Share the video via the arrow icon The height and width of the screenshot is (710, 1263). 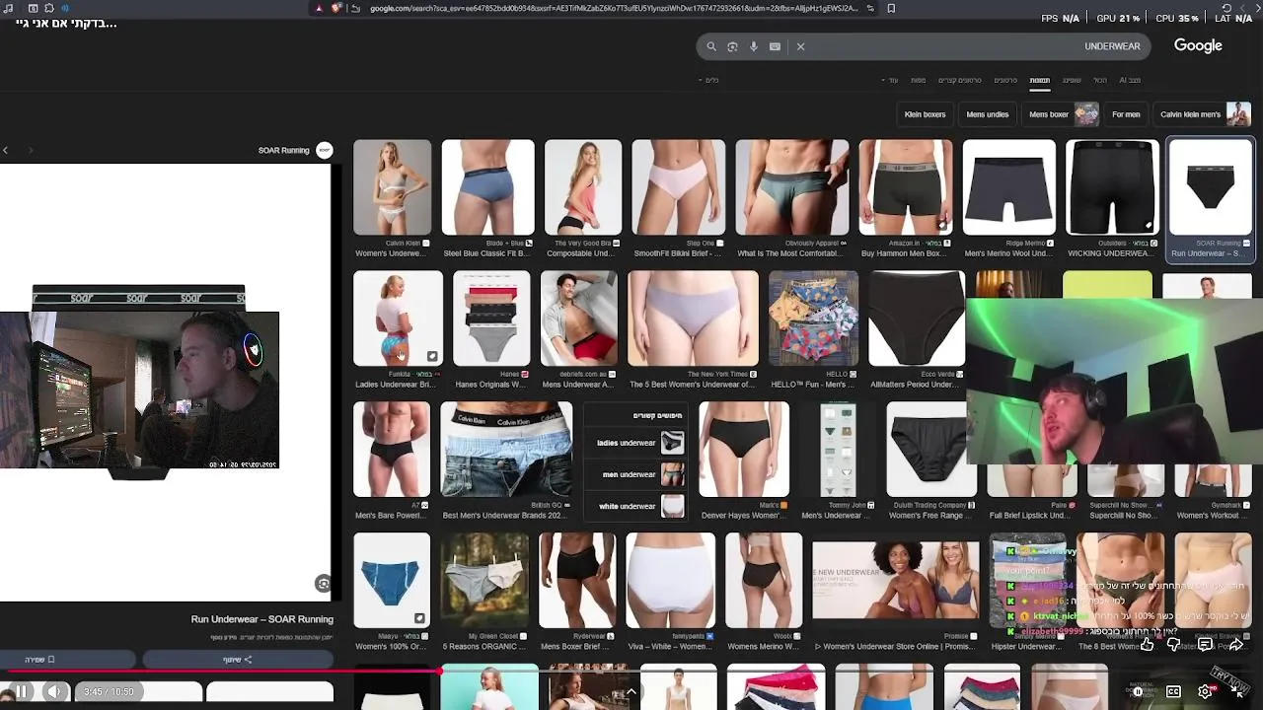tap(1235, 645)
